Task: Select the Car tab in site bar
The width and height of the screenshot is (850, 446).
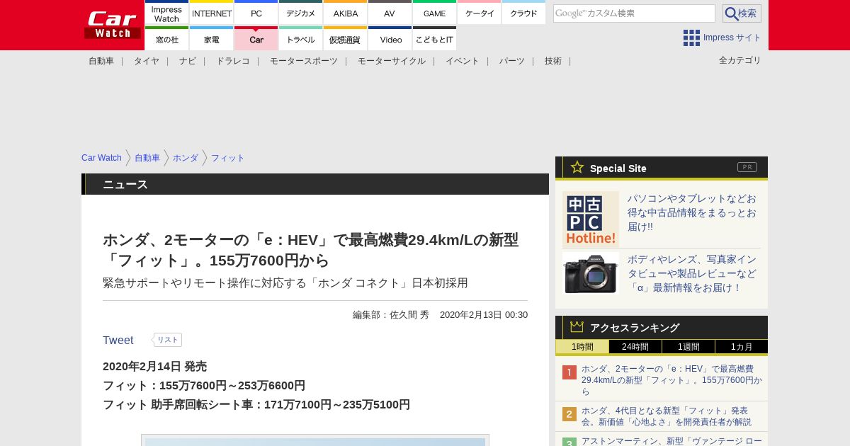Action: [256, 39]
